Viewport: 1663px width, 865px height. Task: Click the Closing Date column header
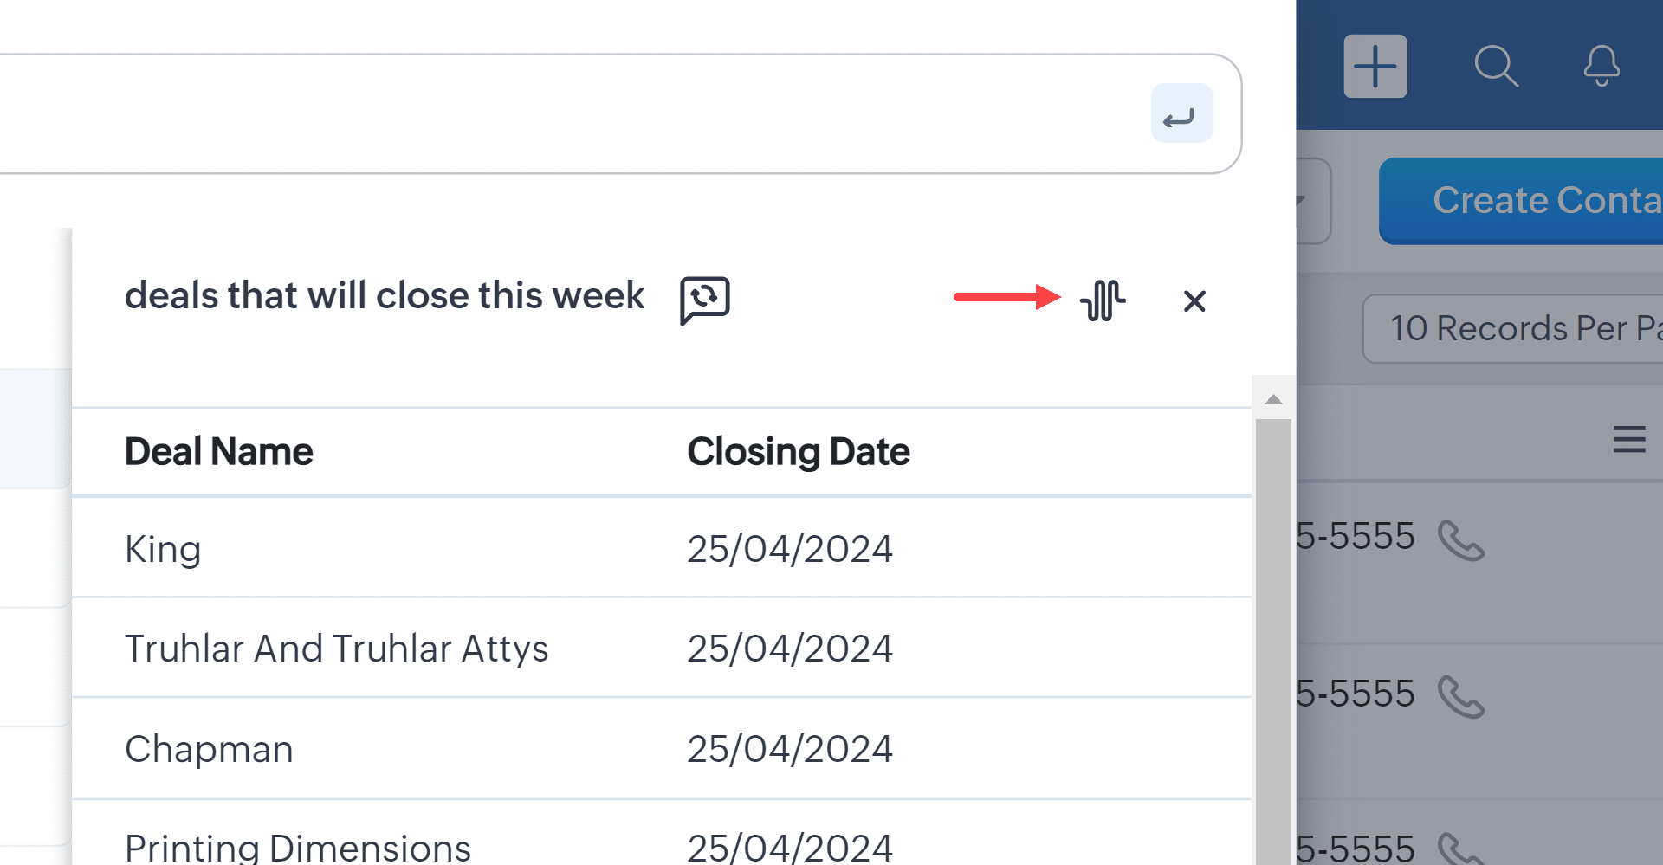[798, 451]
